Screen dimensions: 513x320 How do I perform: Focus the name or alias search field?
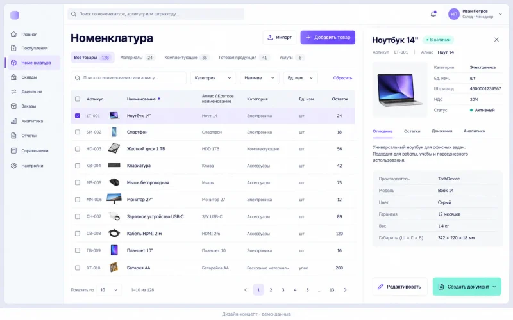pyautogui.click(x=129, y=77)
